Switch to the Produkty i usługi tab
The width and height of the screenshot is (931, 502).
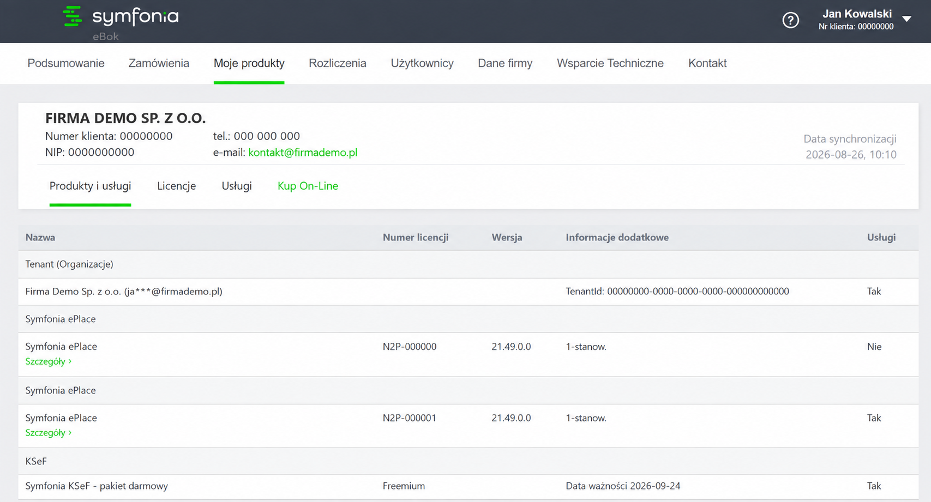pyautogui.click(x=91, y=186)
